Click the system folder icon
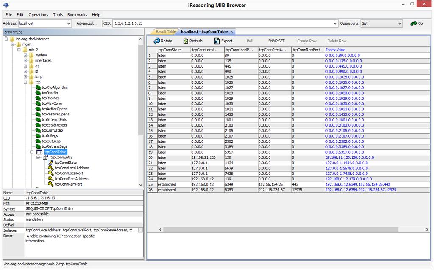 pyautogui.click(x=31, y=55)
